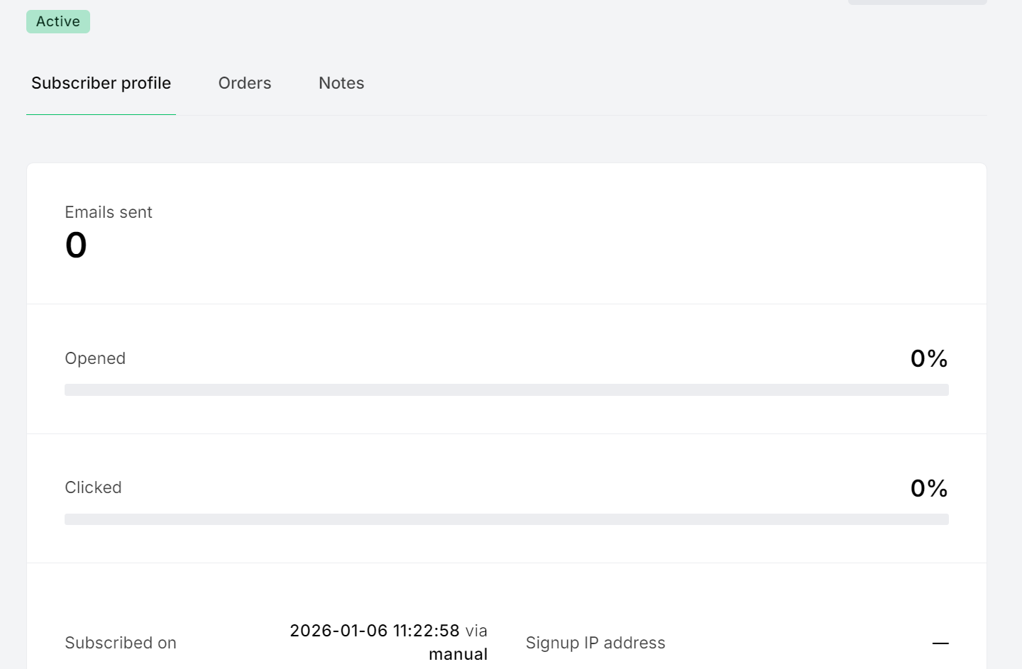
Task: Click the Active status badge
Action: coord(57,21)
